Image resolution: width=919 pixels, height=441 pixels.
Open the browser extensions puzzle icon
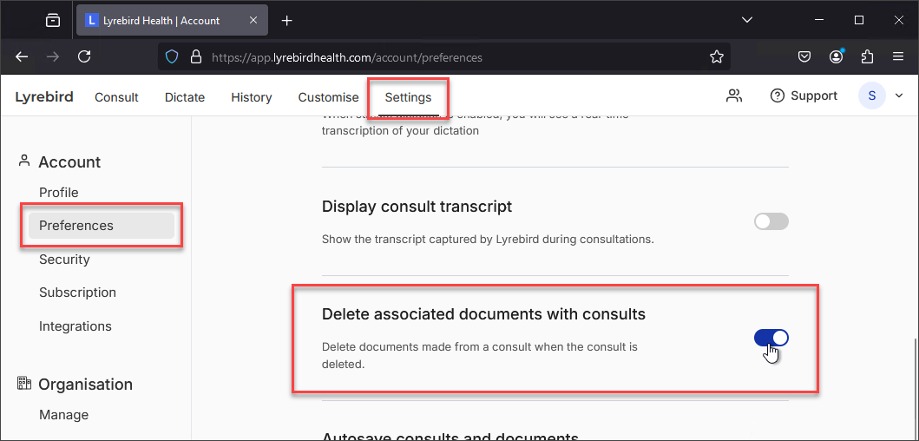[x=868, y=57]
